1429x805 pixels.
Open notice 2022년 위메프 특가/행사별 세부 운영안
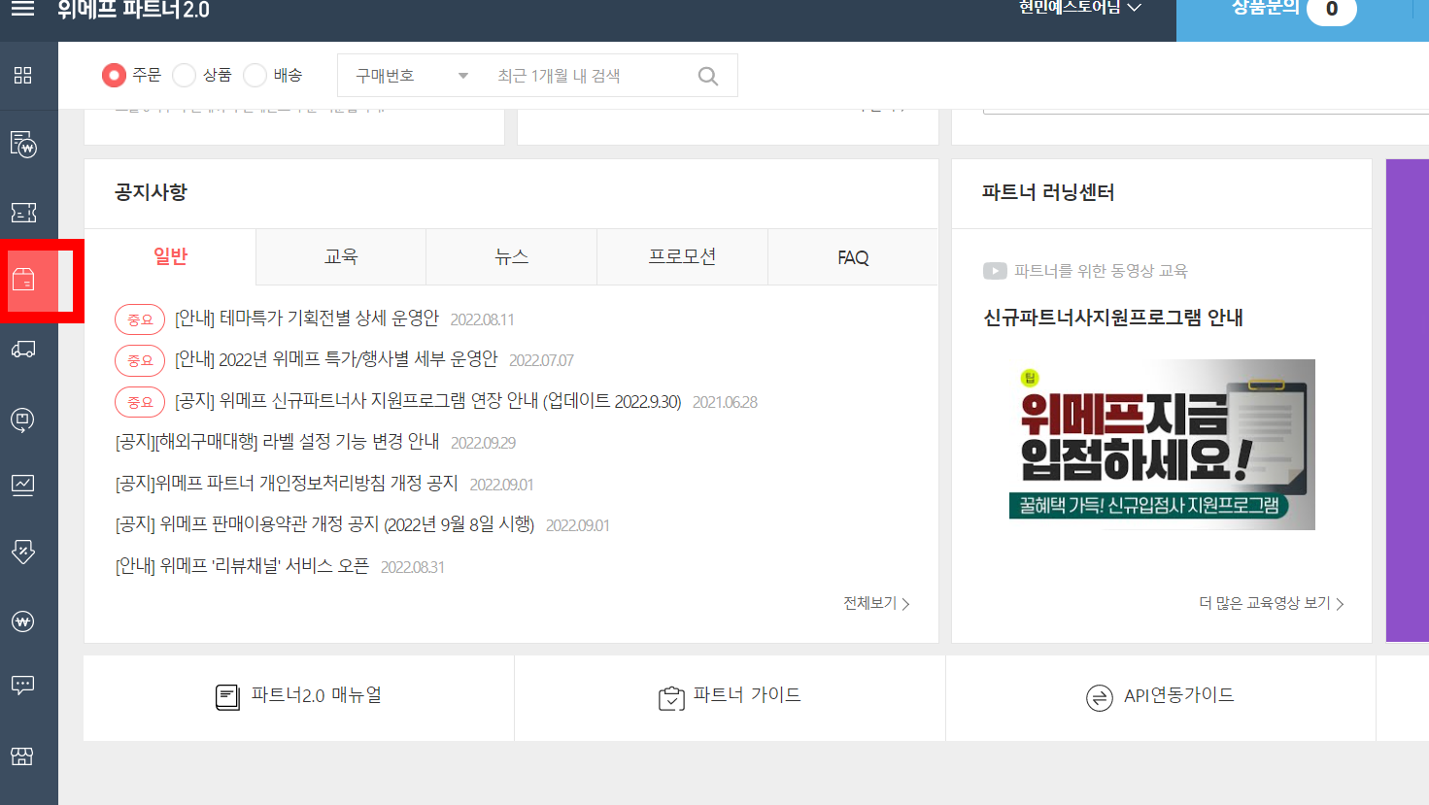(336, 359)
